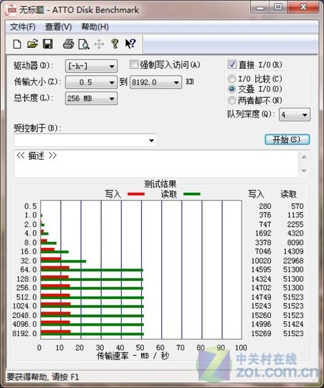The width and height of the screenshot is (324, 388).
Task: Select the I/O 比较 radio button
Action: (231, 79)
